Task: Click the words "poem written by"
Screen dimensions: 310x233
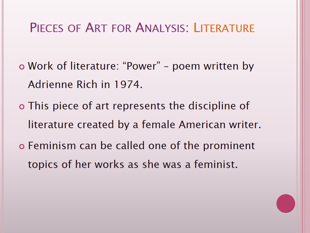Action: 213,66
